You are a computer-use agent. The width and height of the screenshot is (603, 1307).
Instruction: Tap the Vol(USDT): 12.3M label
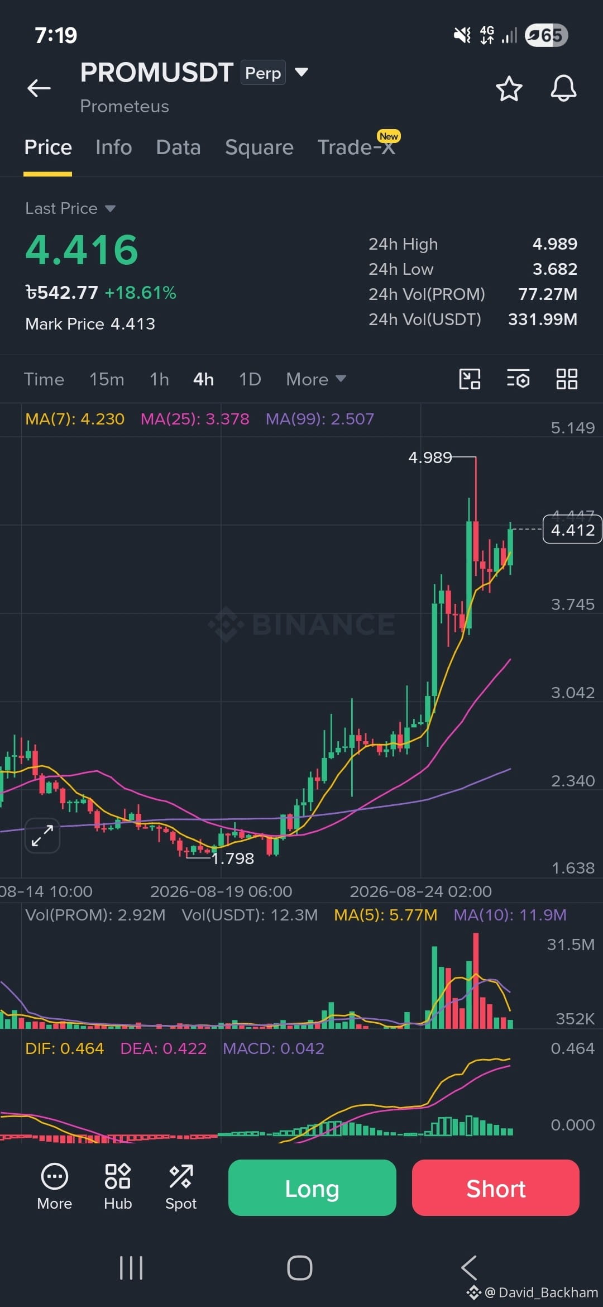click(x=250, y=915)
